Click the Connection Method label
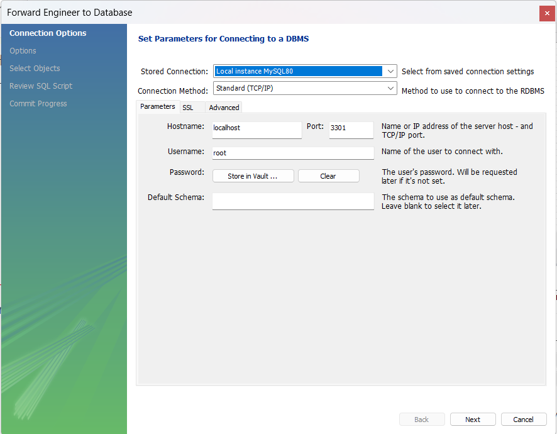The width and height of the screenshot is (557, 434). 173,91
